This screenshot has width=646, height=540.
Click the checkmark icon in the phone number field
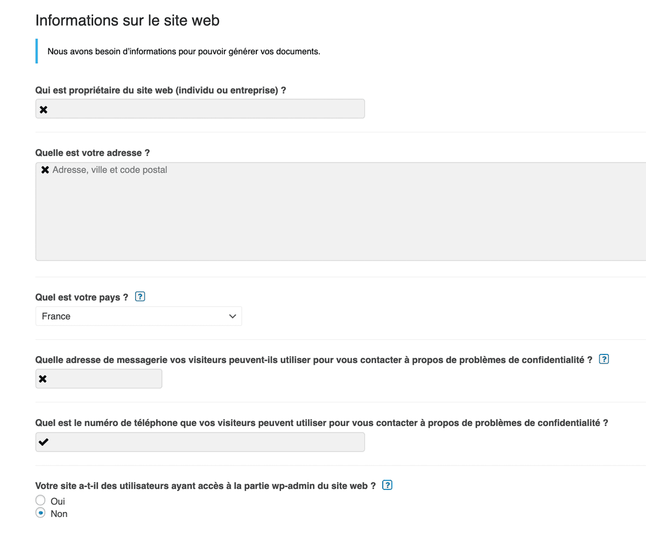pos(43,442)
